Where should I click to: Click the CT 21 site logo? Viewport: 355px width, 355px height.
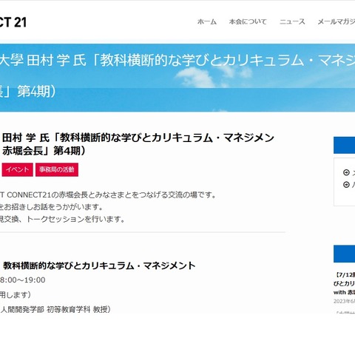(13, 22)
